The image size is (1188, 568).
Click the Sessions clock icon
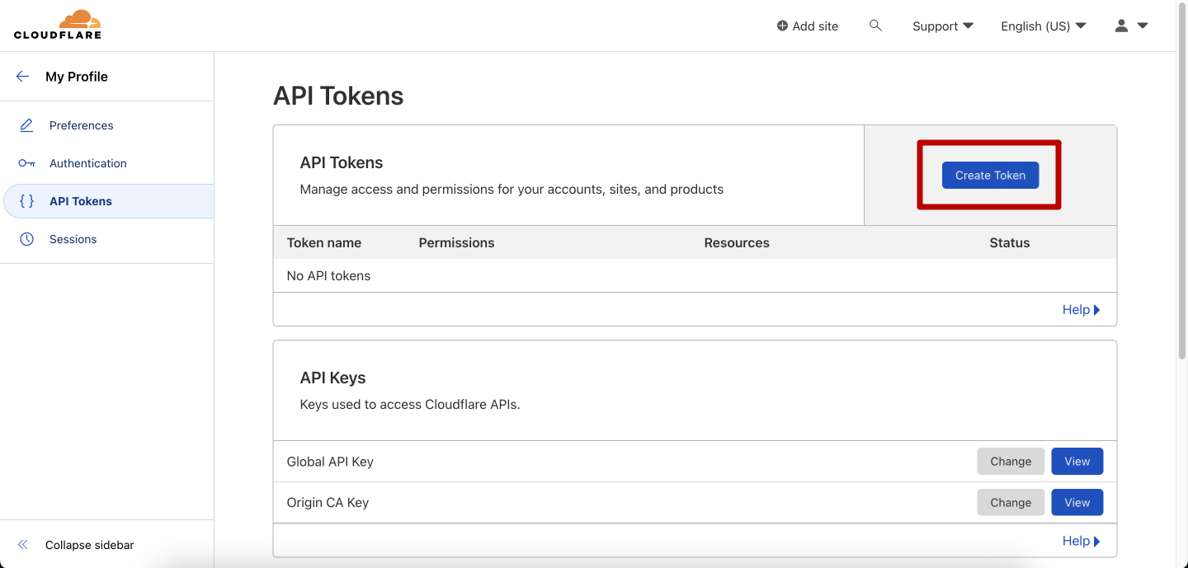coord(26,239)
